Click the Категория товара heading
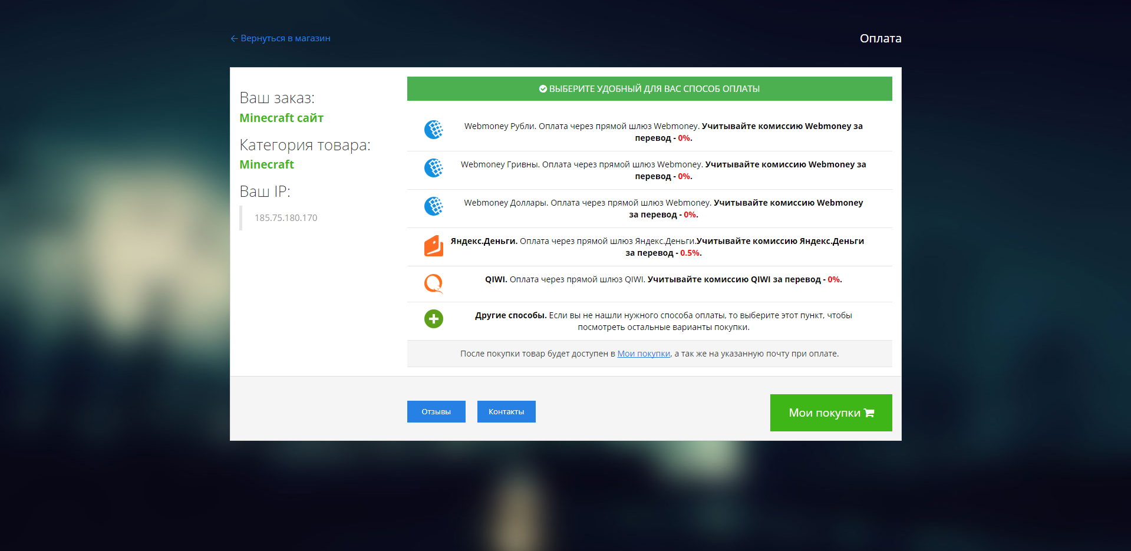This screenshot has width=1131, height=551. click(x=305, y=145)
